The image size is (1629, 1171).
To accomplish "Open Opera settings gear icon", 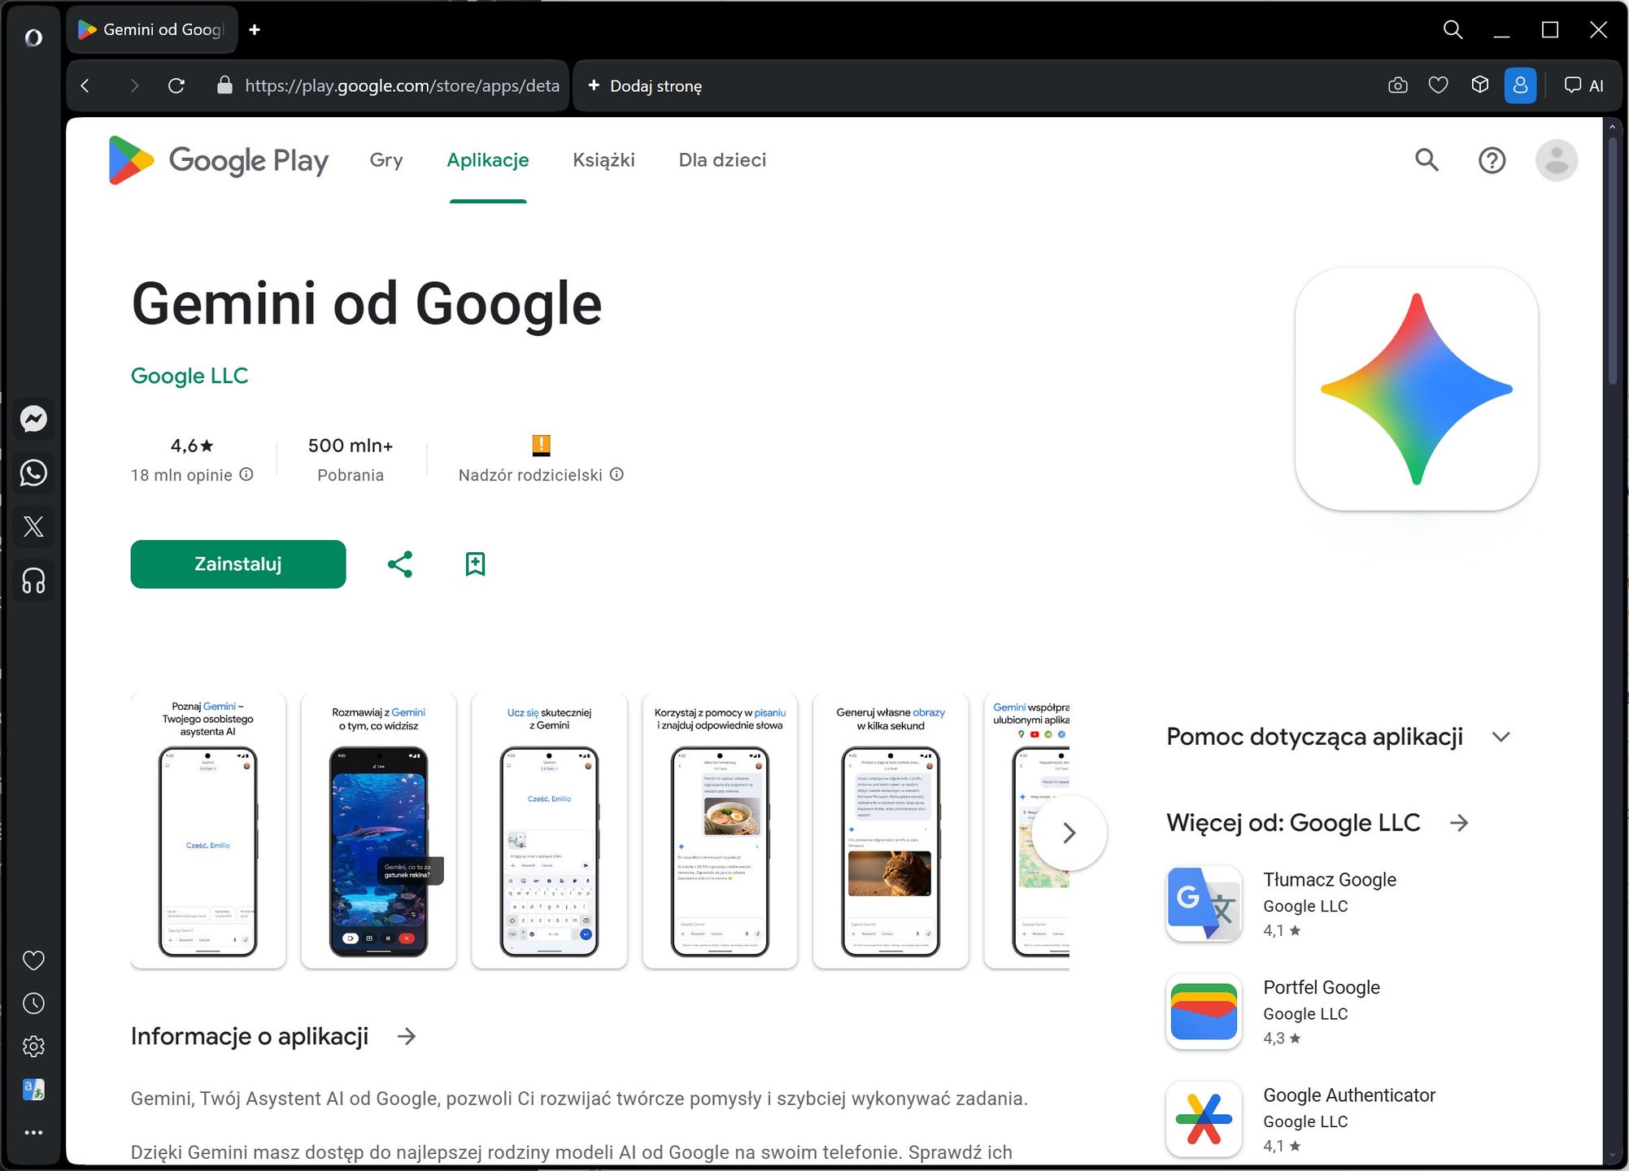I will (x=33, y=1047).
